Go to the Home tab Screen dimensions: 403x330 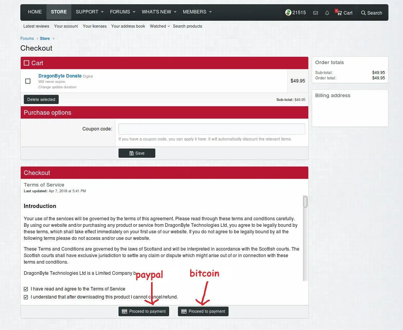coord(35,12)
